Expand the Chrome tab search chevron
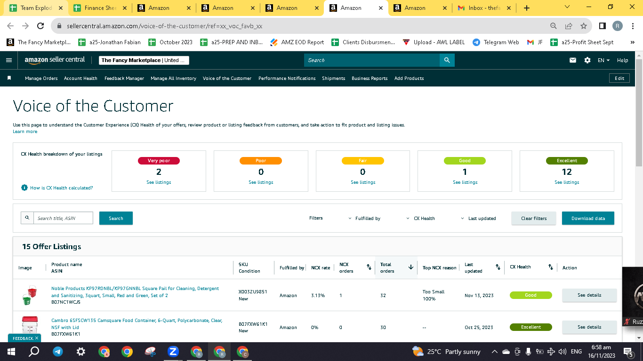Screen dimensions: 643x361 (x=567, y=7)
